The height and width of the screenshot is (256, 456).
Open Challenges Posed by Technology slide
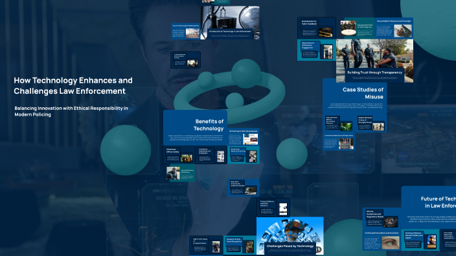click(290, 236)
